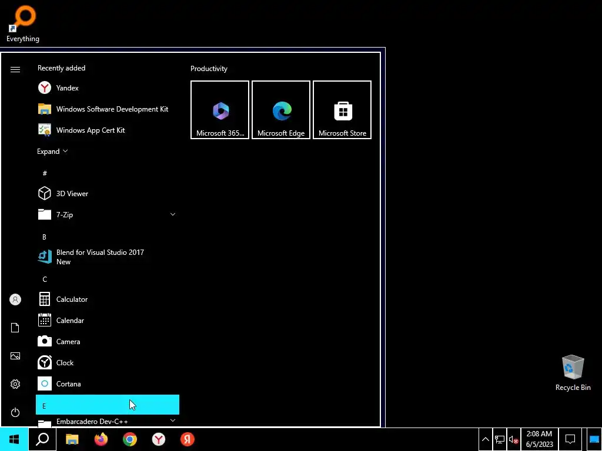Viewport: 602px width, 451px height.
Task: Launch the Camera app
Action: 108,341
